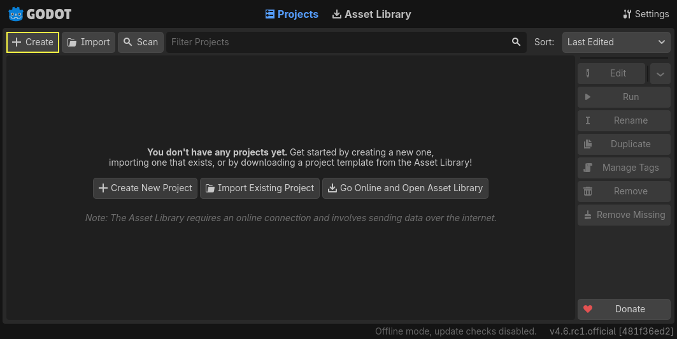The image size is (677, 339).
Task: Click the Asset Library download icon
Action: pyautogui.click(x=337, y=14)
